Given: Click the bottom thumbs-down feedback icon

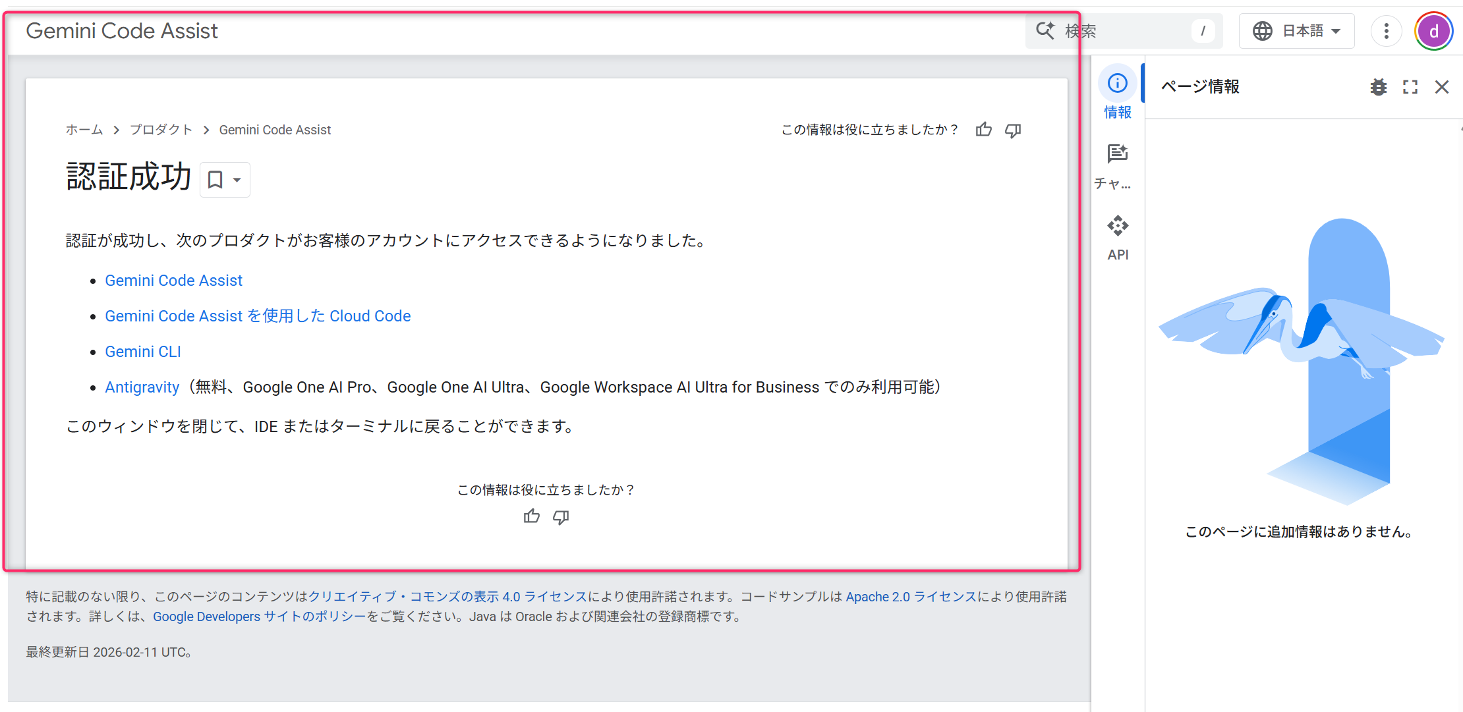Looking at the screenshot, I should coord(561,517).
